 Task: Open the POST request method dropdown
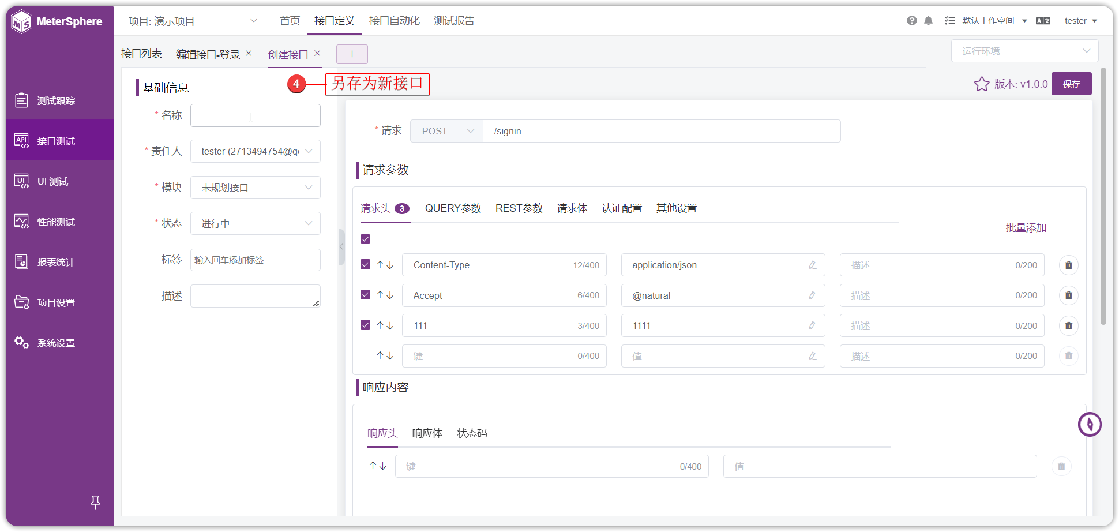[x=446, y=131]
